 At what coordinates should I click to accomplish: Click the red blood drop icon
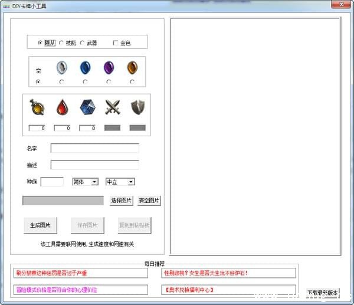62,107
